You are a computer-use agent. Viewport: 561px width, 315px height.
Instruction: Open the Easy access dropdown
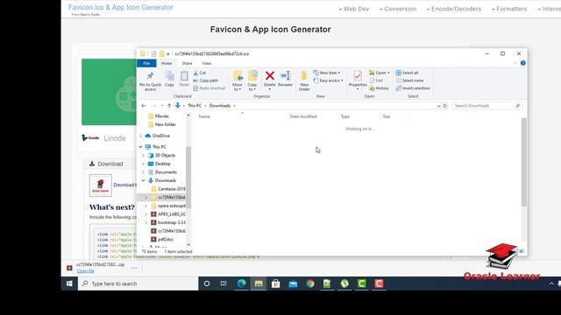(x=328, y=80)
